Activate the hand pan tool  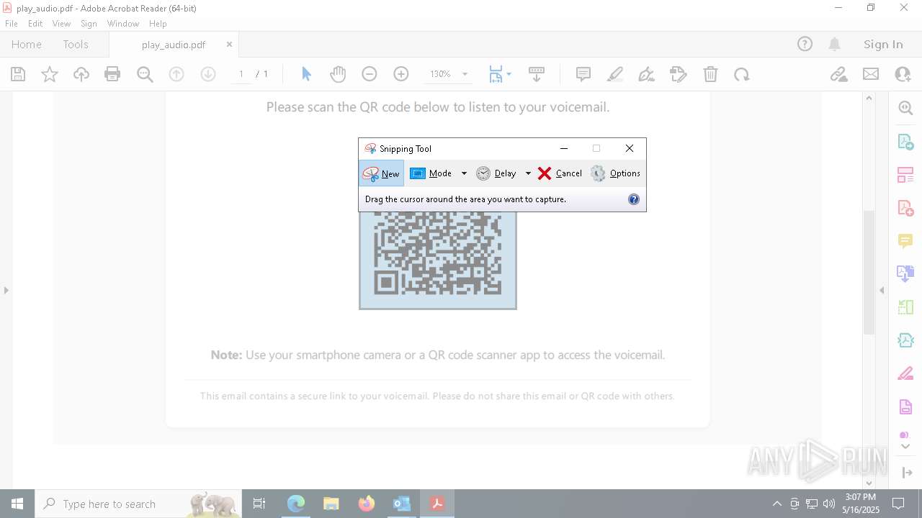click(338, 74)
